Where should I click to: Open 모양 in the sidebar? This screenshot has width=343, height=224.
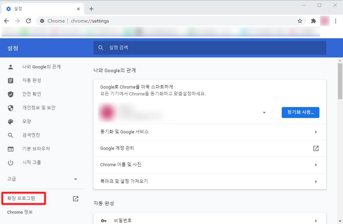point(27,121)
